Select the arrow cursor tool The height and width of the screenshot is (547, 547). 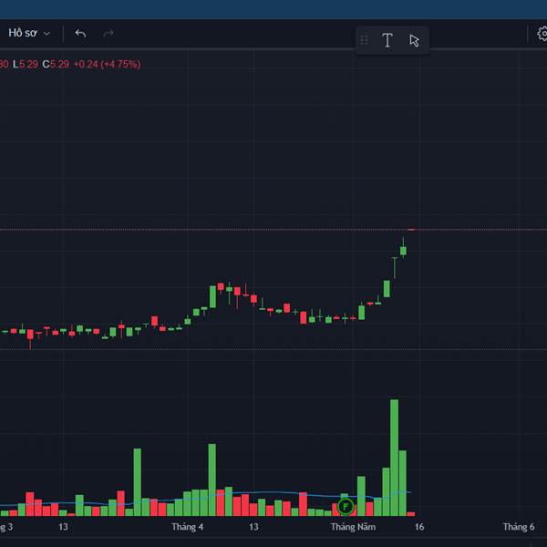pos(414,40)
